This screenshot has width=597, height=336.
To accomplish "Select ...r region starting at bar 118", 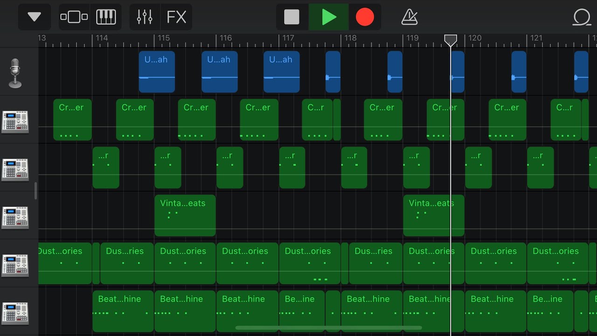I will coord(354,168).
